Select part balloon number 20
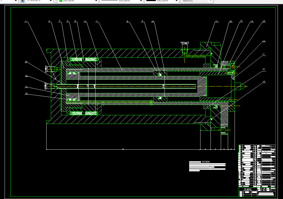 click(26, 94)
